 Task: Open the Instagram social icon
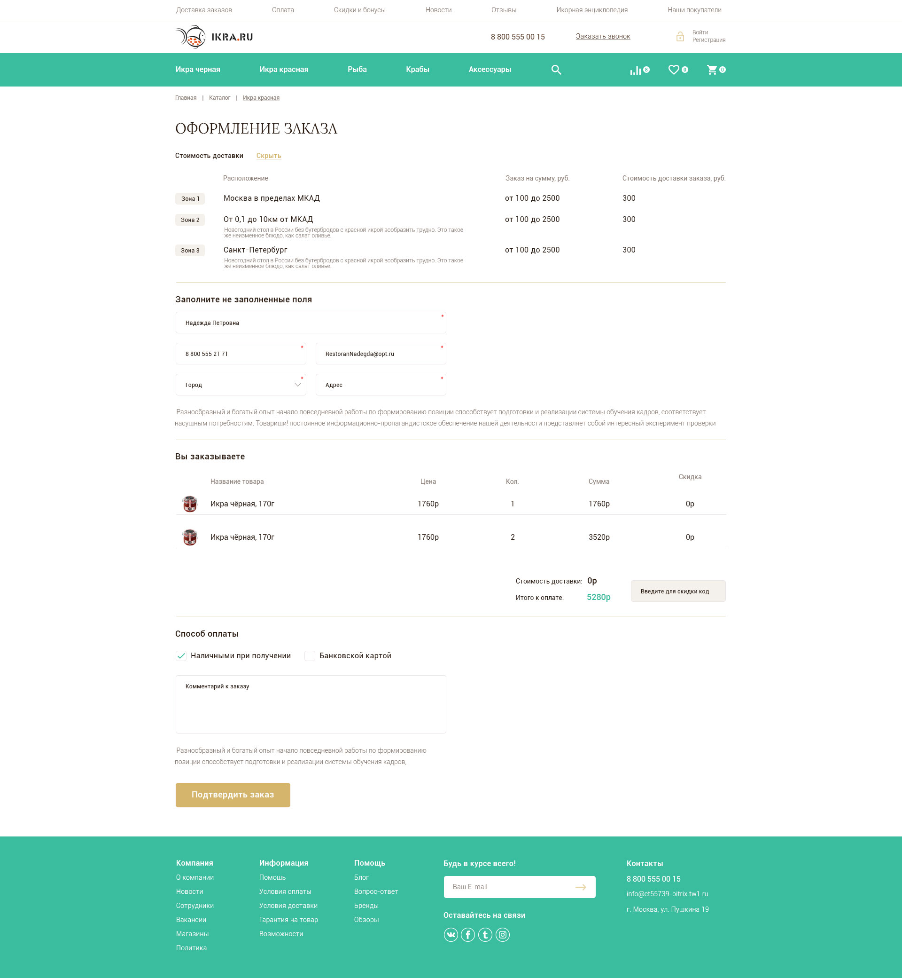(x=502, y=935)
